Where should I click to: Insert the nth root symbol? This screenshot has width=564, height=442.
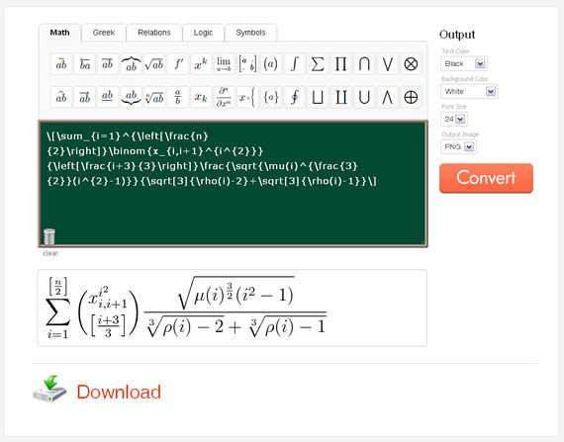point(154,97)
